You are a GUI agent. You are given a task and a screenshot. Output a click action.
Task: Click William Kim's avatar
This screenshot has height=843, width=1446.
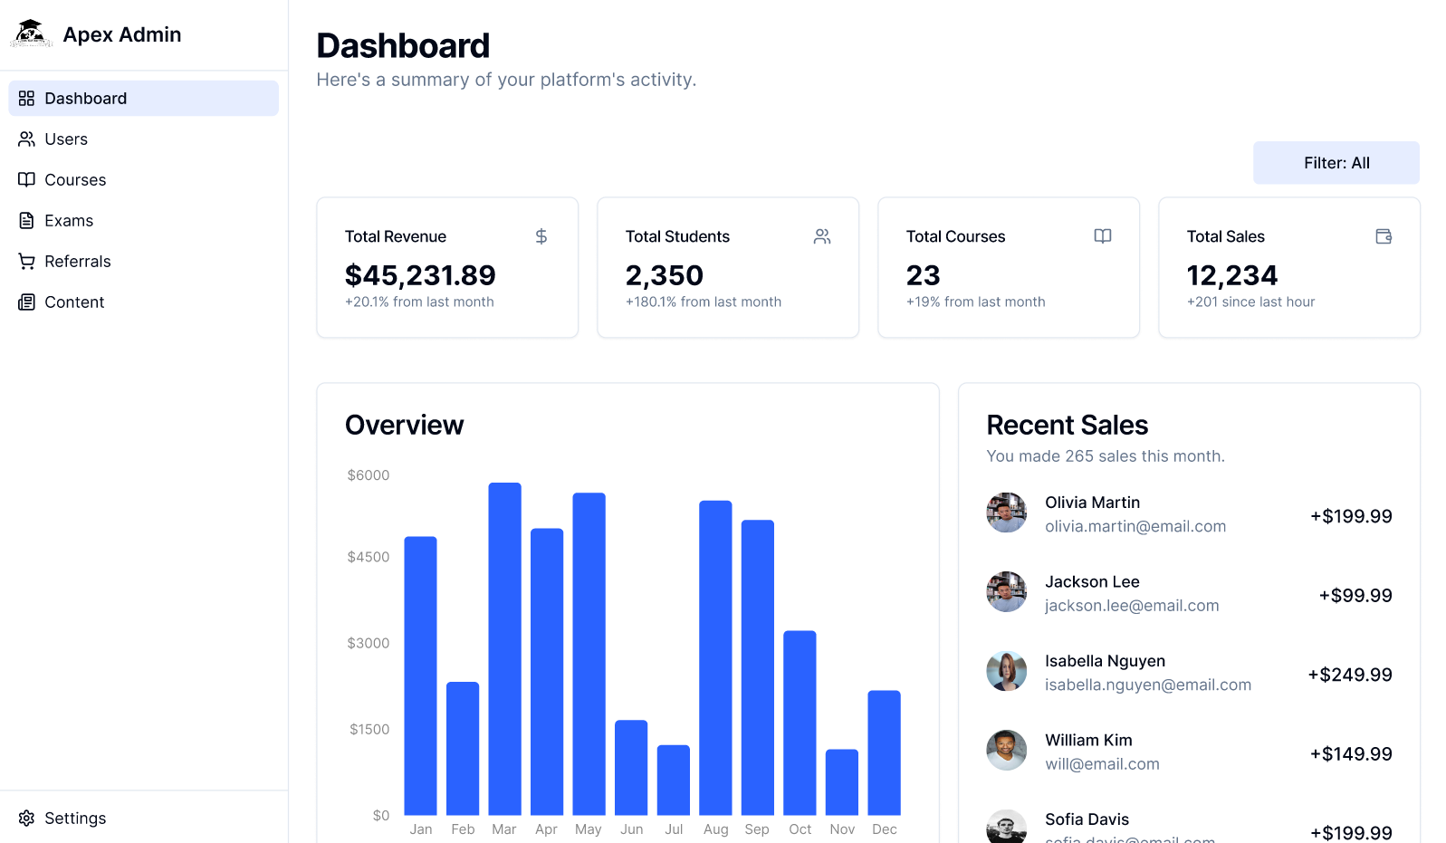1007,751
